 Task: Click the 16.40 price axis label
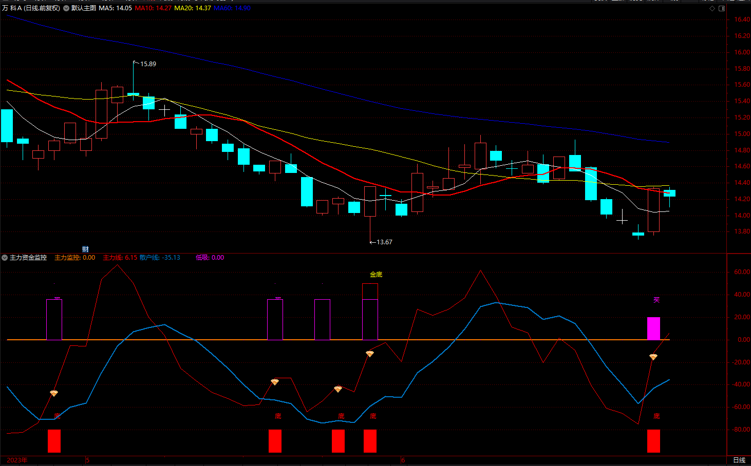(x=742, y=20)
